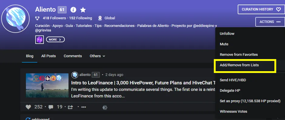
Task: Open the ACTIONS dropdown button
Action: [270, 22]
